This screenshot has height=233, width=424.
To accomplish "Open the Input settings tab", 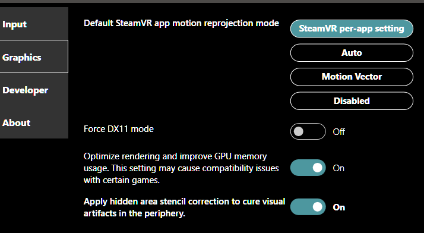I will [x=34, y=24].
